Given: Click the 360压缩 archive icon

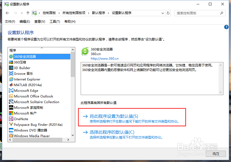Looking at the screenshot, I should [11, 62].
